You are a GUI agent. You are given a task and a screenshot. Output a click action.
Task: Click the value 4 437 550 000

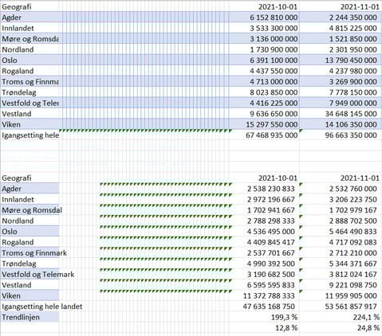pyautogui.click(x=274, y=71)
